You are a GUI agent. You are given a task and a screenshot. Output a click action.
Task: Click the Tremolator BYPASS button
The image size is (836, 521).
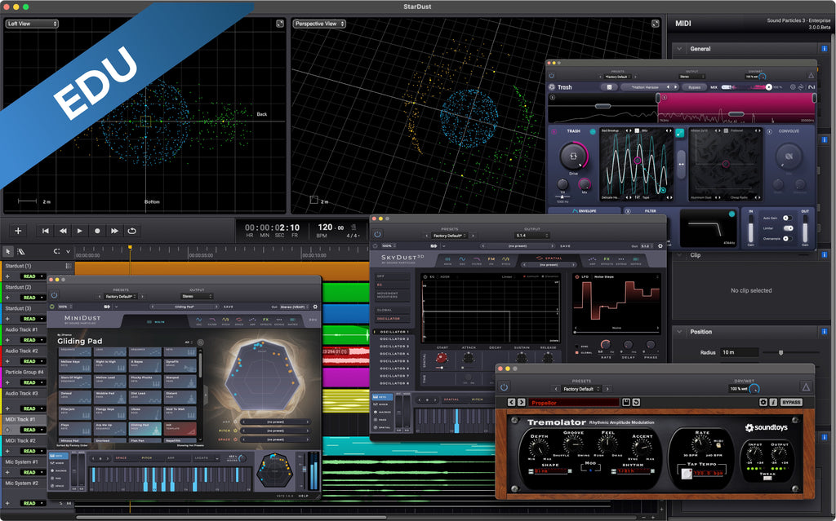coord(791,402)
